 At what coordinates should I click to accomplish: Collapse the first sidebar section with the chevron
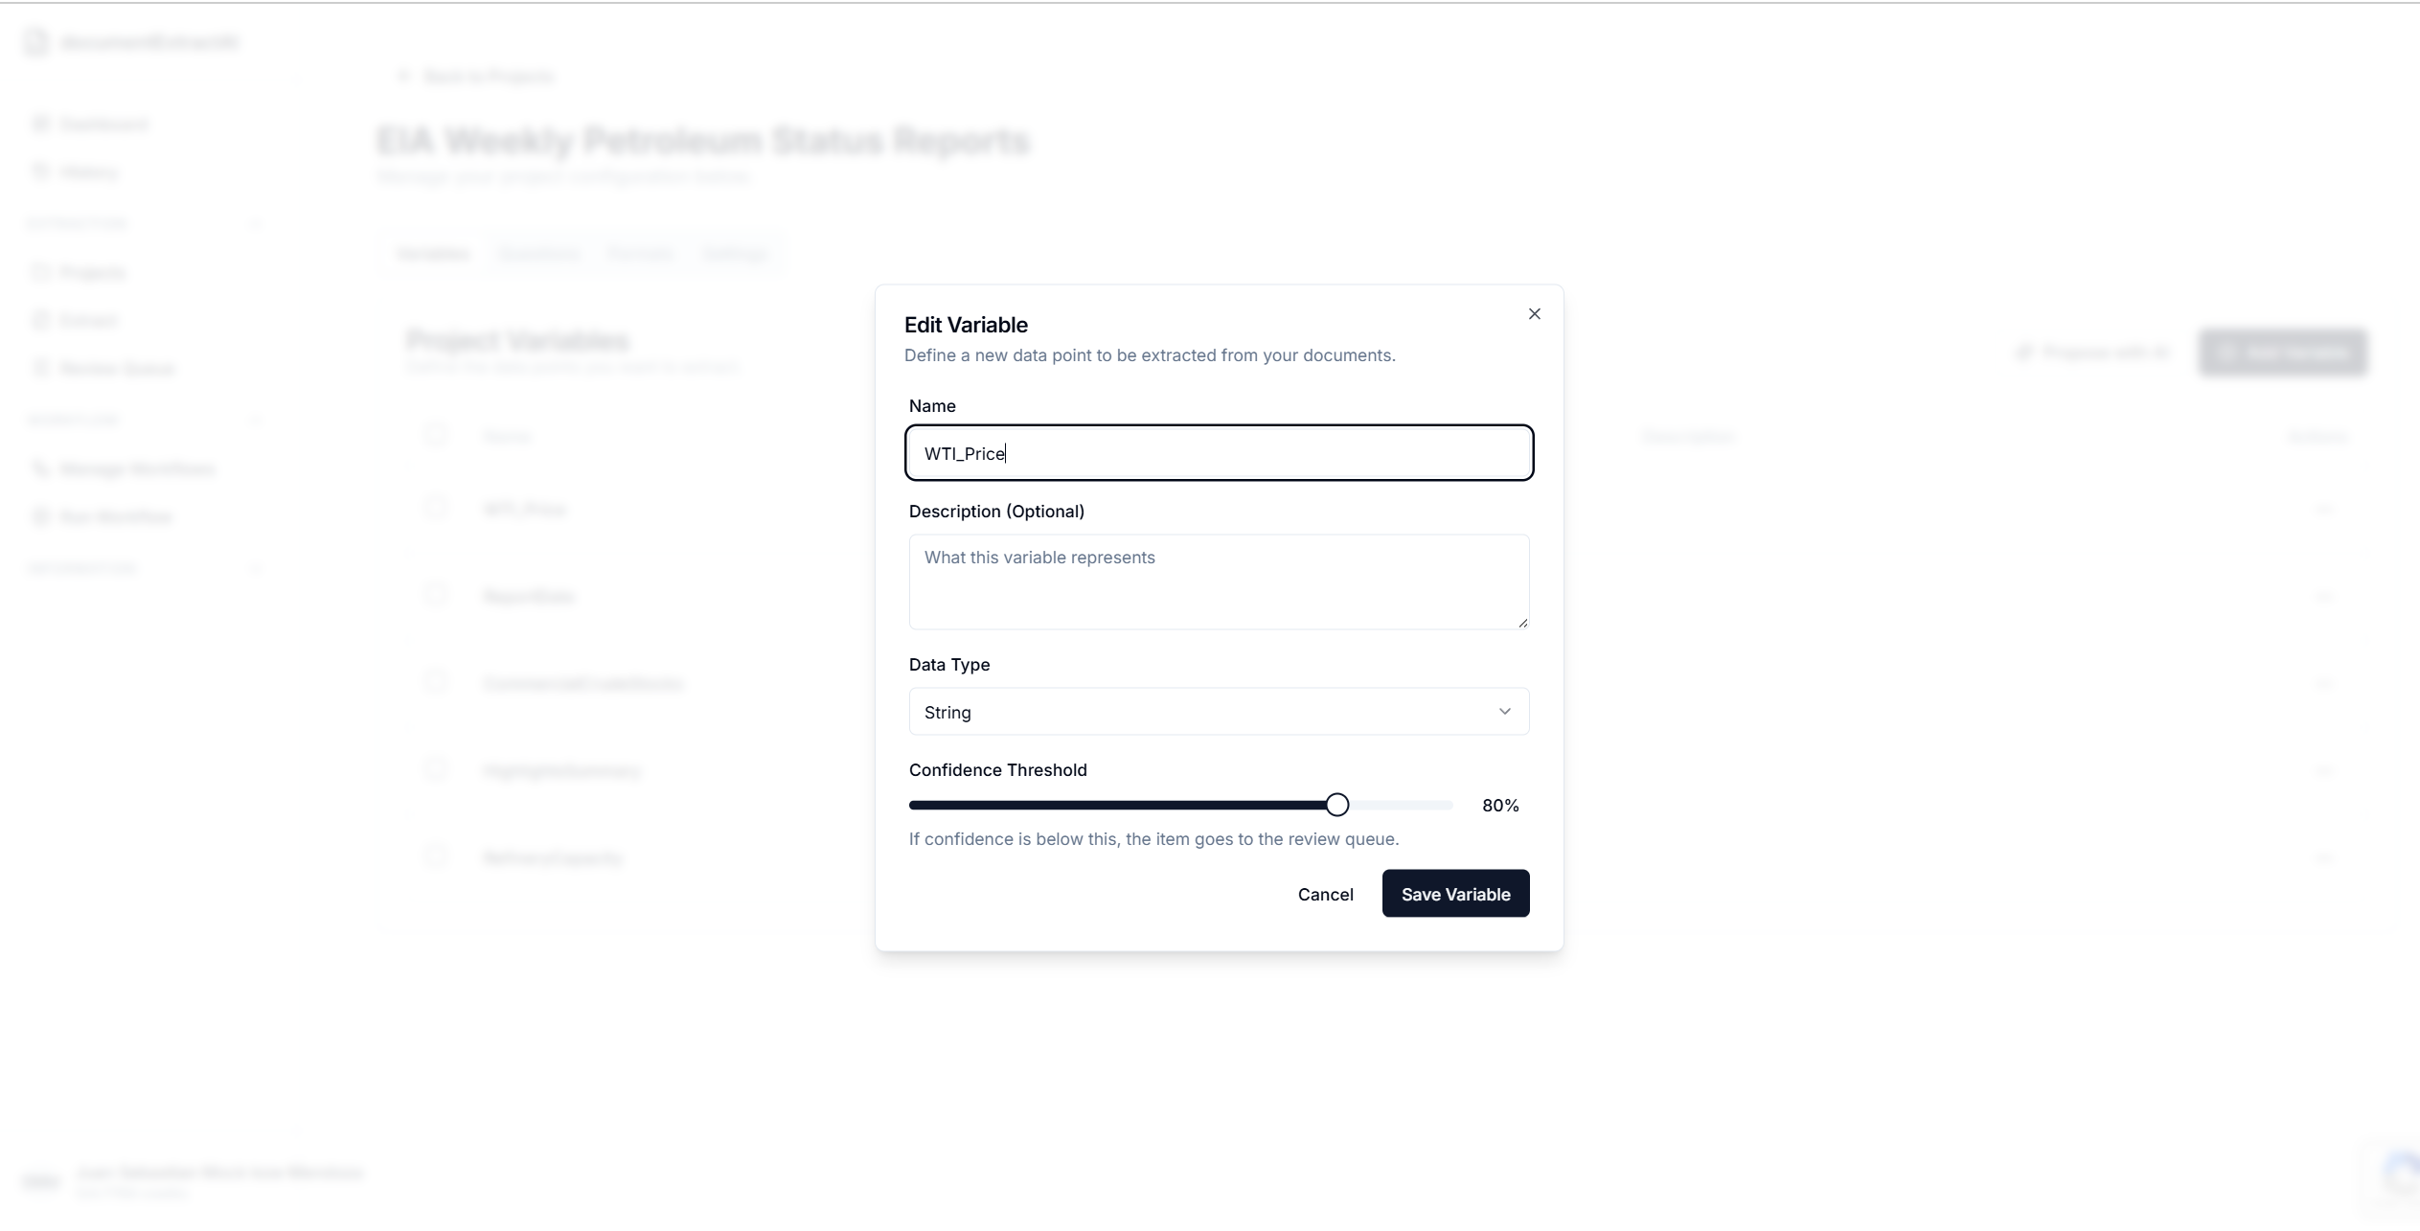click(x=255, y=222)
